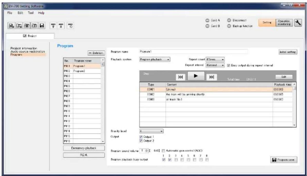This screenshot has width=307, height=176.
Task: Click the Content column header
Action: click(x=219, y=85)
